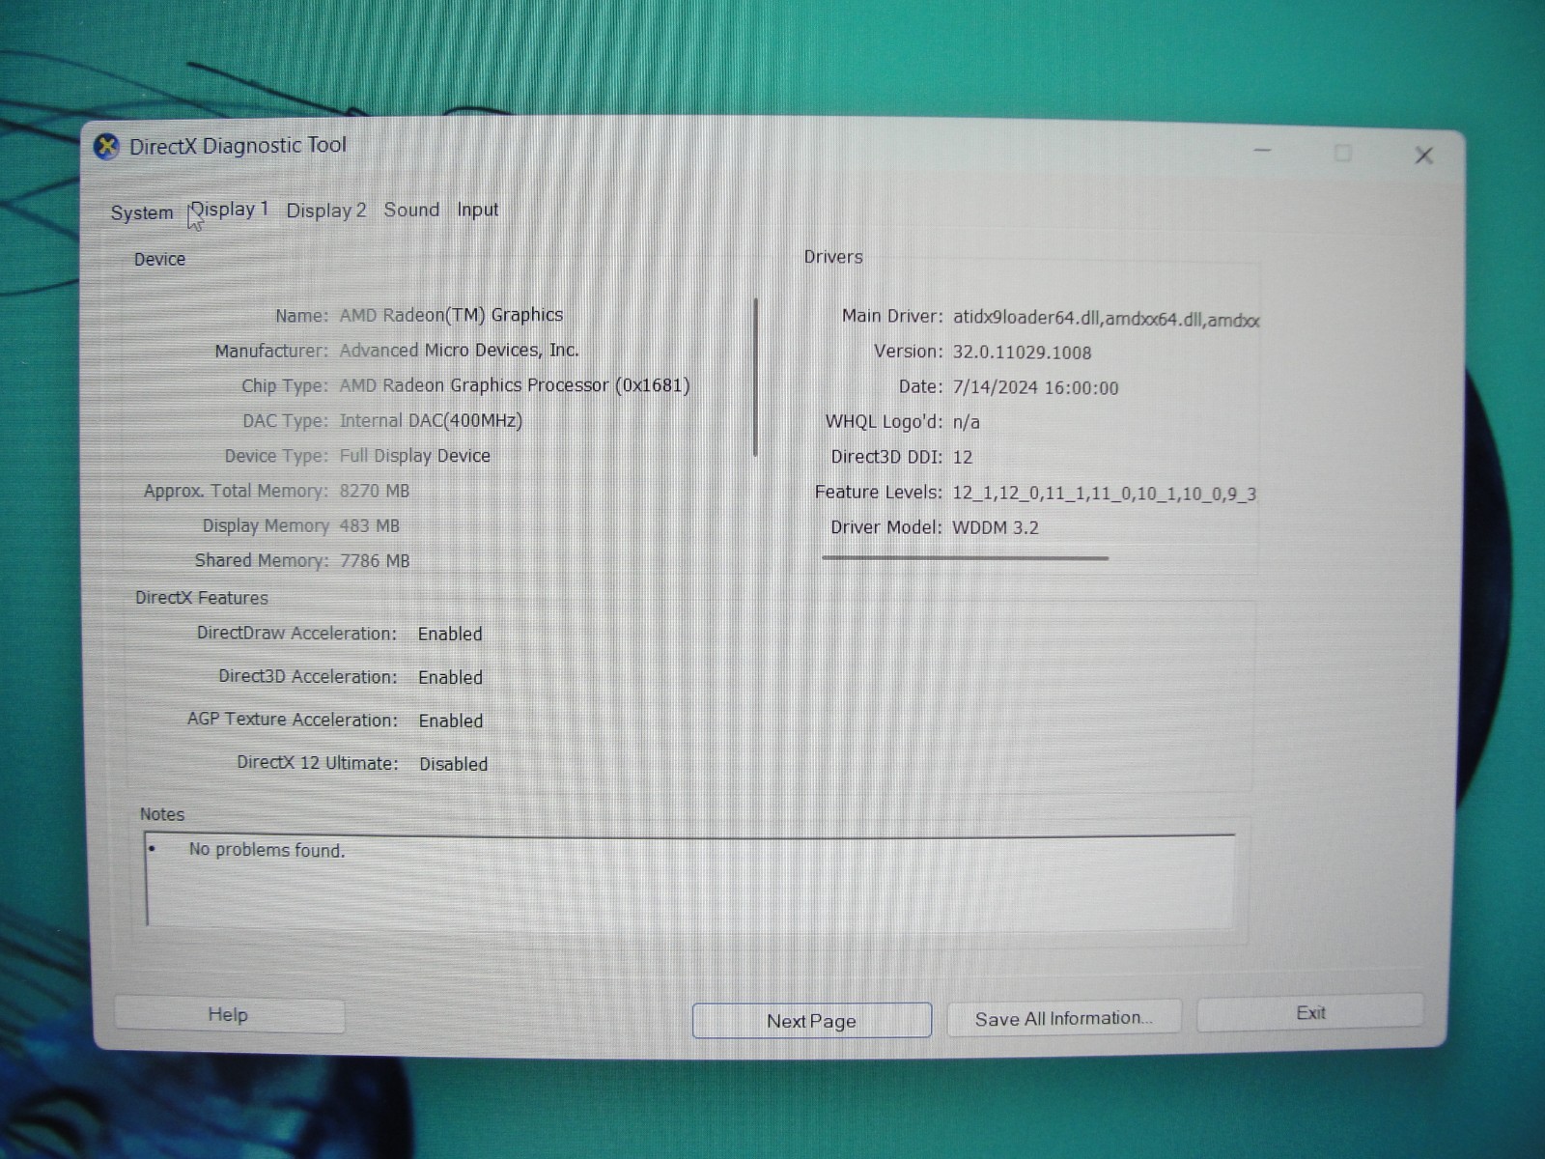The width and height of the screenshot is (1545, 1159).
Task: Open the Display 2 tab
Action: point(326,211)
